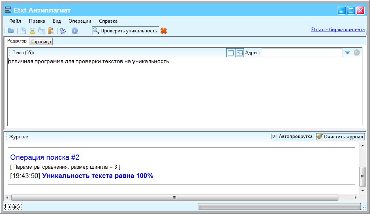
Task: Click [19:43:50] timestamp in journal
Action: coord(25,176)
